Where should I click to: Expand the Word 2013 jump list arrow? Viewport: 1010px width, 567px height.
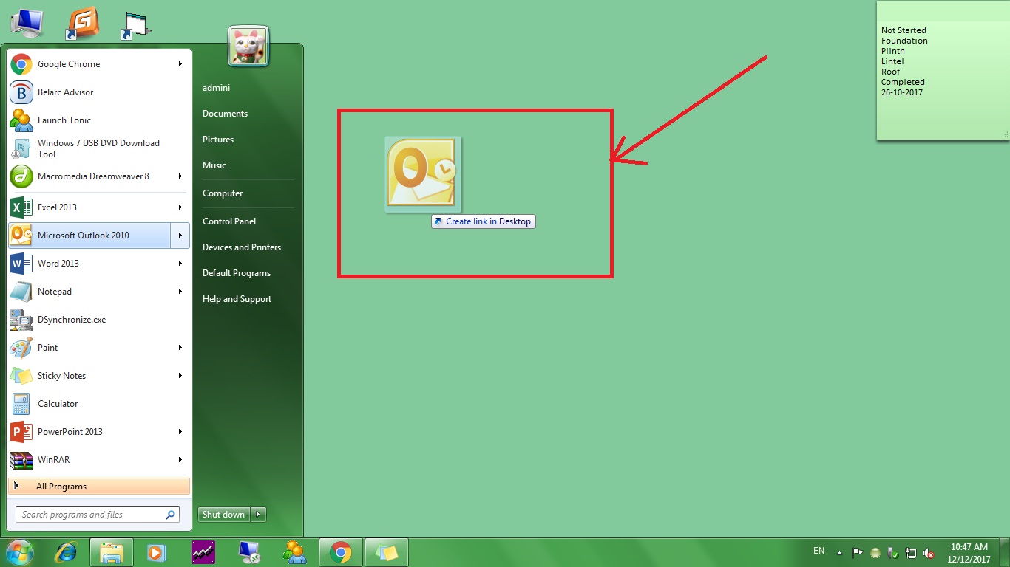[180, 264]
